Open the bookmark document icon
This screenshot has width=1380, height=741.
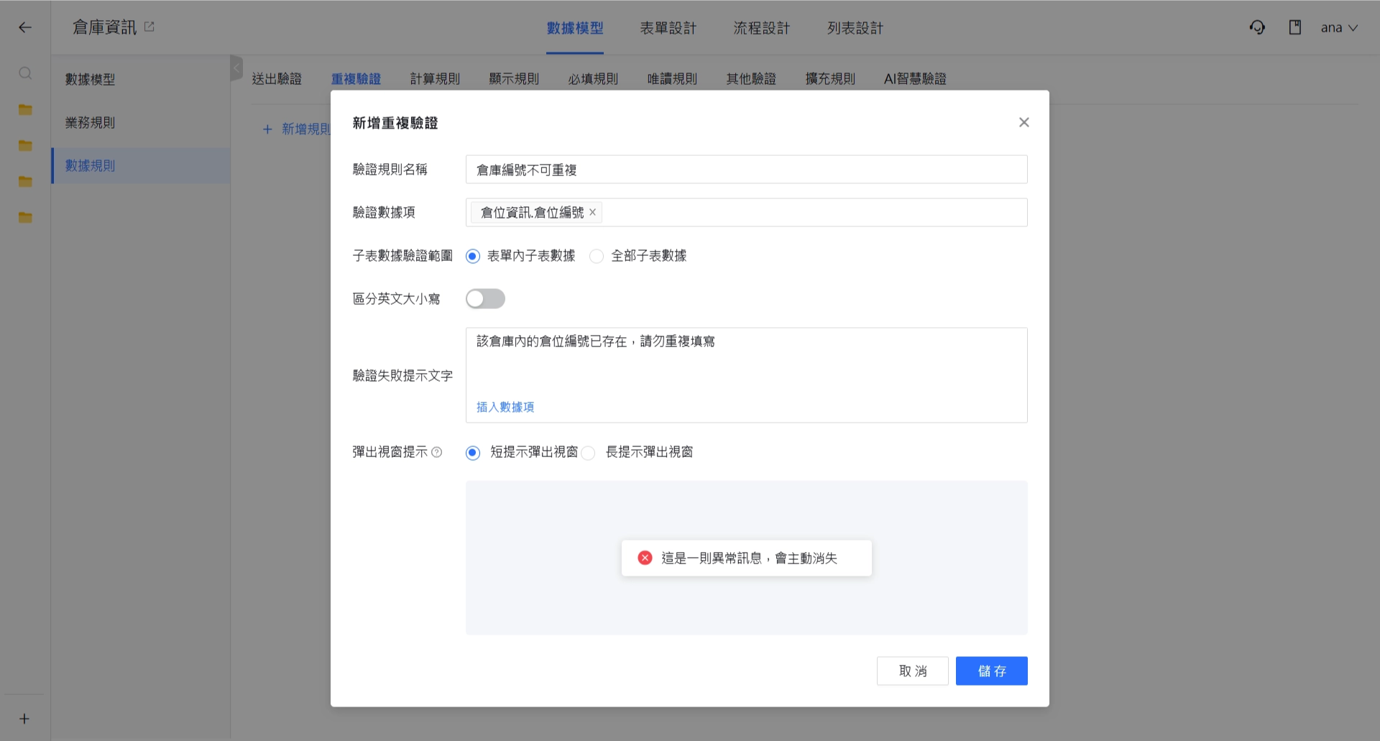[1295, 27]
